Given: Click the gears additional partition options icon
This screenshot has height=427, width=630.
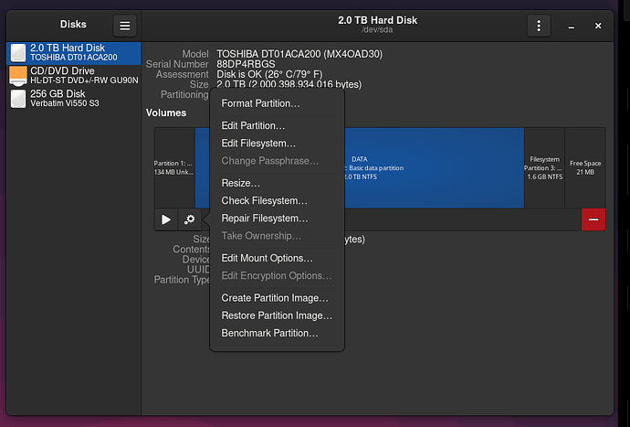Looking at the screenshot, I should (x=189, y=219).
